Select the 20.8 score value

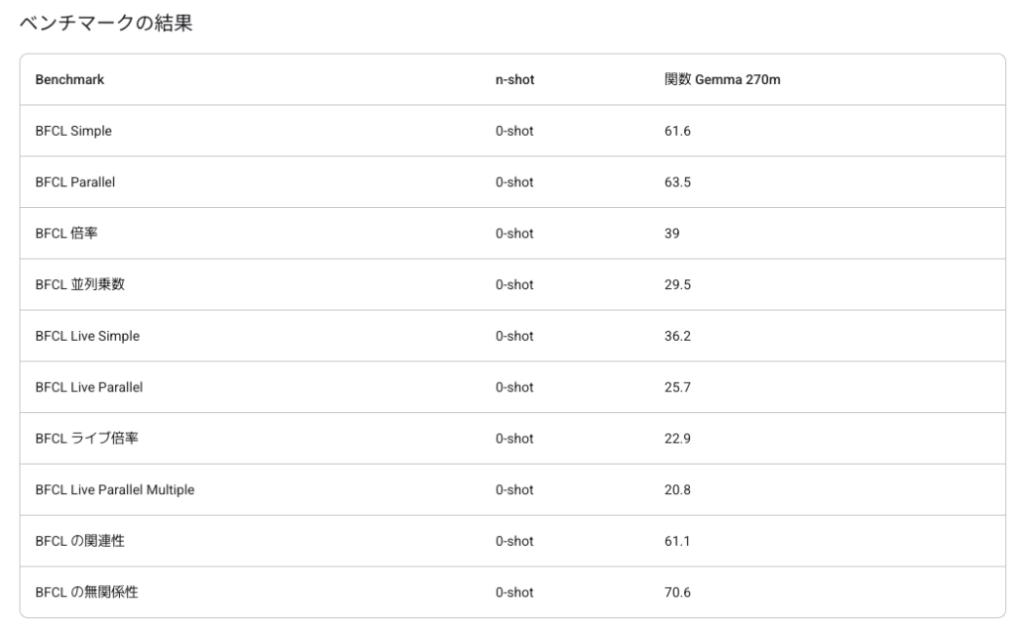[x=677, y=490]
